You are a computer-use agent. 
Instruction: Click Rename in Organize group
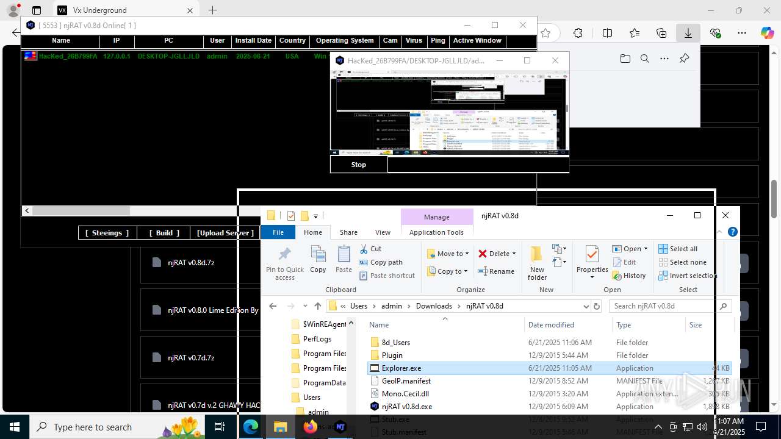(496, 271)
